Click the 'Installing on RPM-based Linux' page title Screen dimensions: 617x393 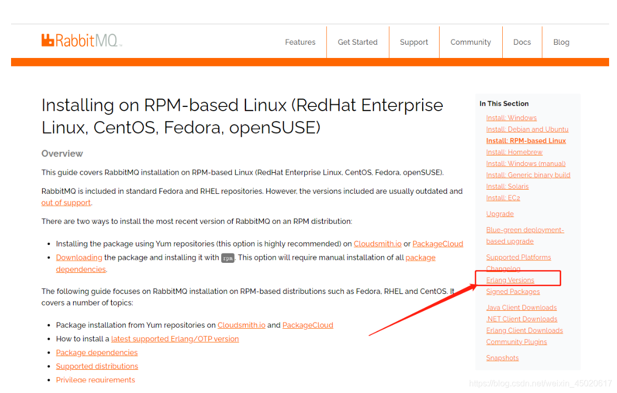(x=242, y=116)
